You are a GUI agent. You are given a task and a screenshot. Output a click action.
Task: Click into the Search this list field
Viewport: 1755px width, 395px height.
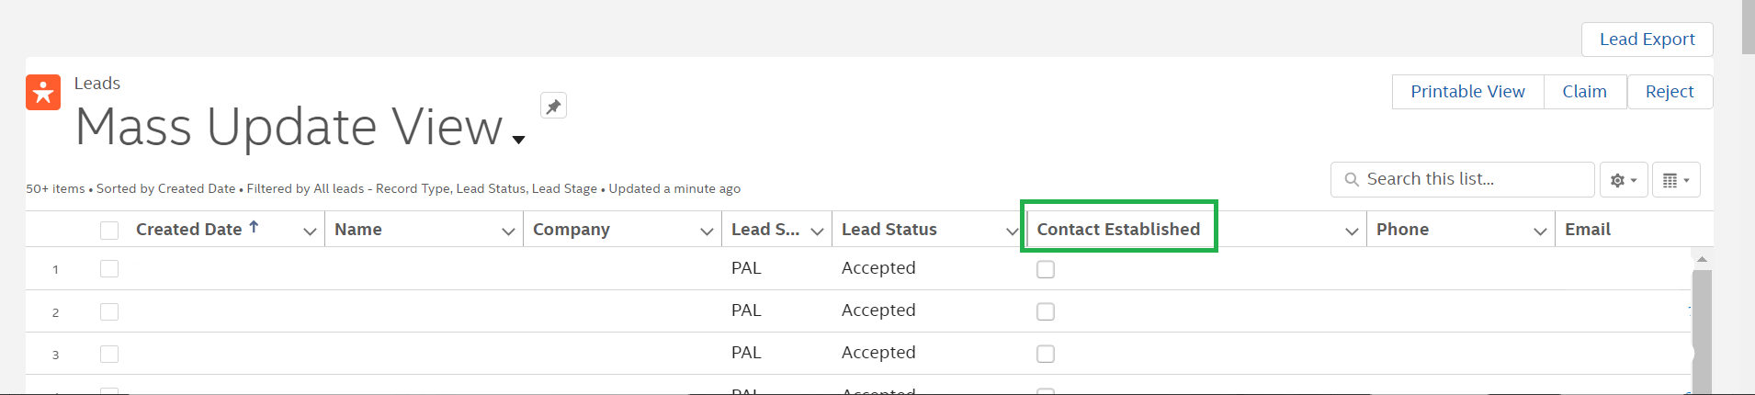[x=1470, y=179]
